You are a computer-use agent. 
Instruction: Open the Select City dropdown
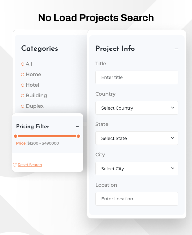pos(137,168)
